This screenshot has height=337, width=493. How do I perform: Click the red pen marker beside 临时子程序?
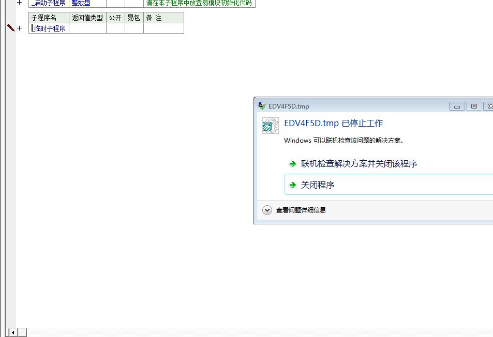click(x=11, y=28)
